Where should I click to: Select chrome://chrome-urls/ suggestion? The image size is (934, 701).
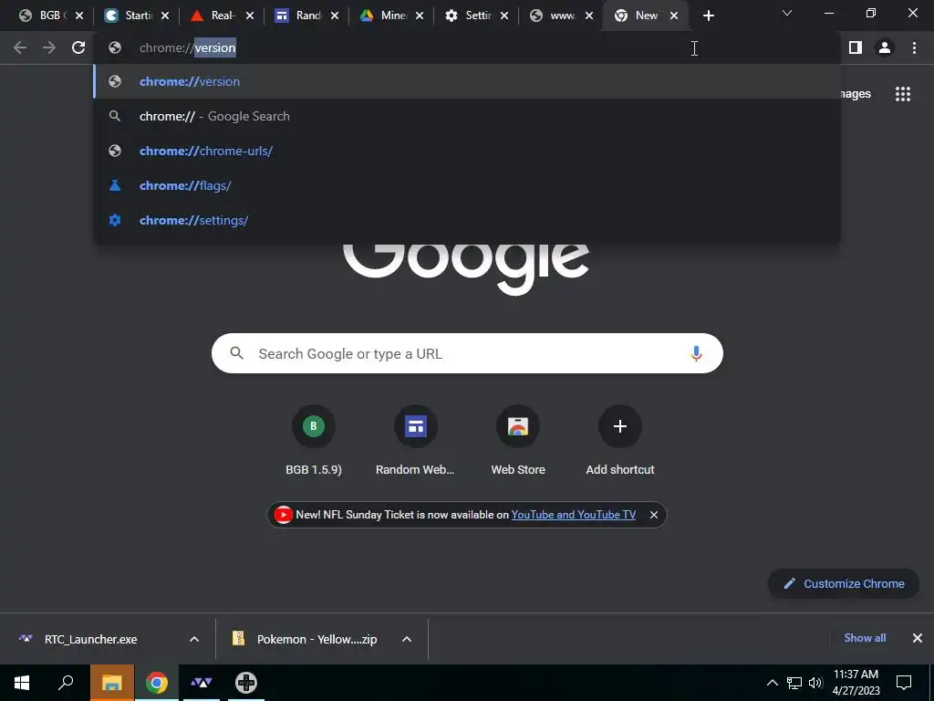click(x=467, y=151)
